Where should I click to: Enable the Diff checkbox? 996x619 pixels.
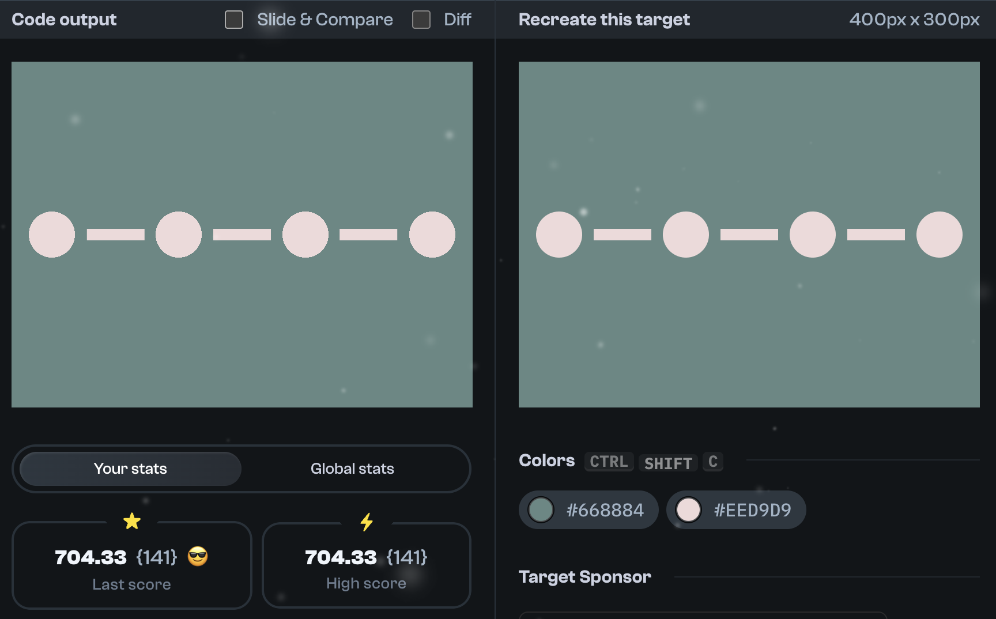click(421, 19)
